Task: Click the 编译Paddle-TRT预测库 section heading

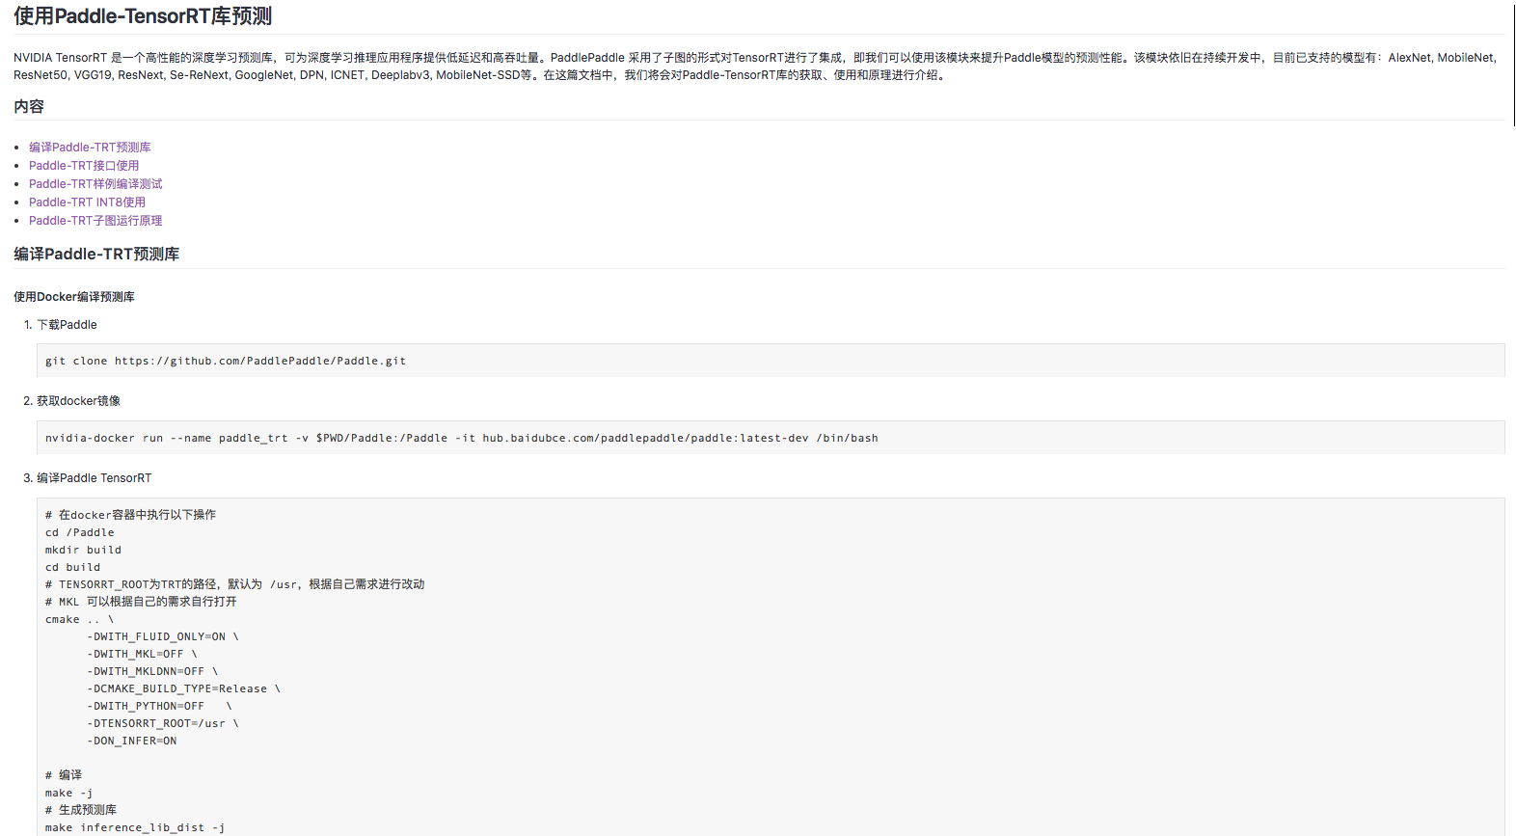Action: [96, 255]
